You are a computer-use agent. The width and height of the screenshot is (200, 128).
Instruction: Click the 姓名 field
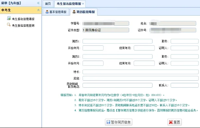click(173, 24)
